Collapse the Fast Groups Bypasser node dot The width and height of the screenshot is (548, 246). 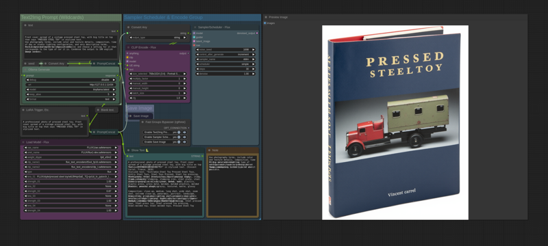click(x=142, y=122)
